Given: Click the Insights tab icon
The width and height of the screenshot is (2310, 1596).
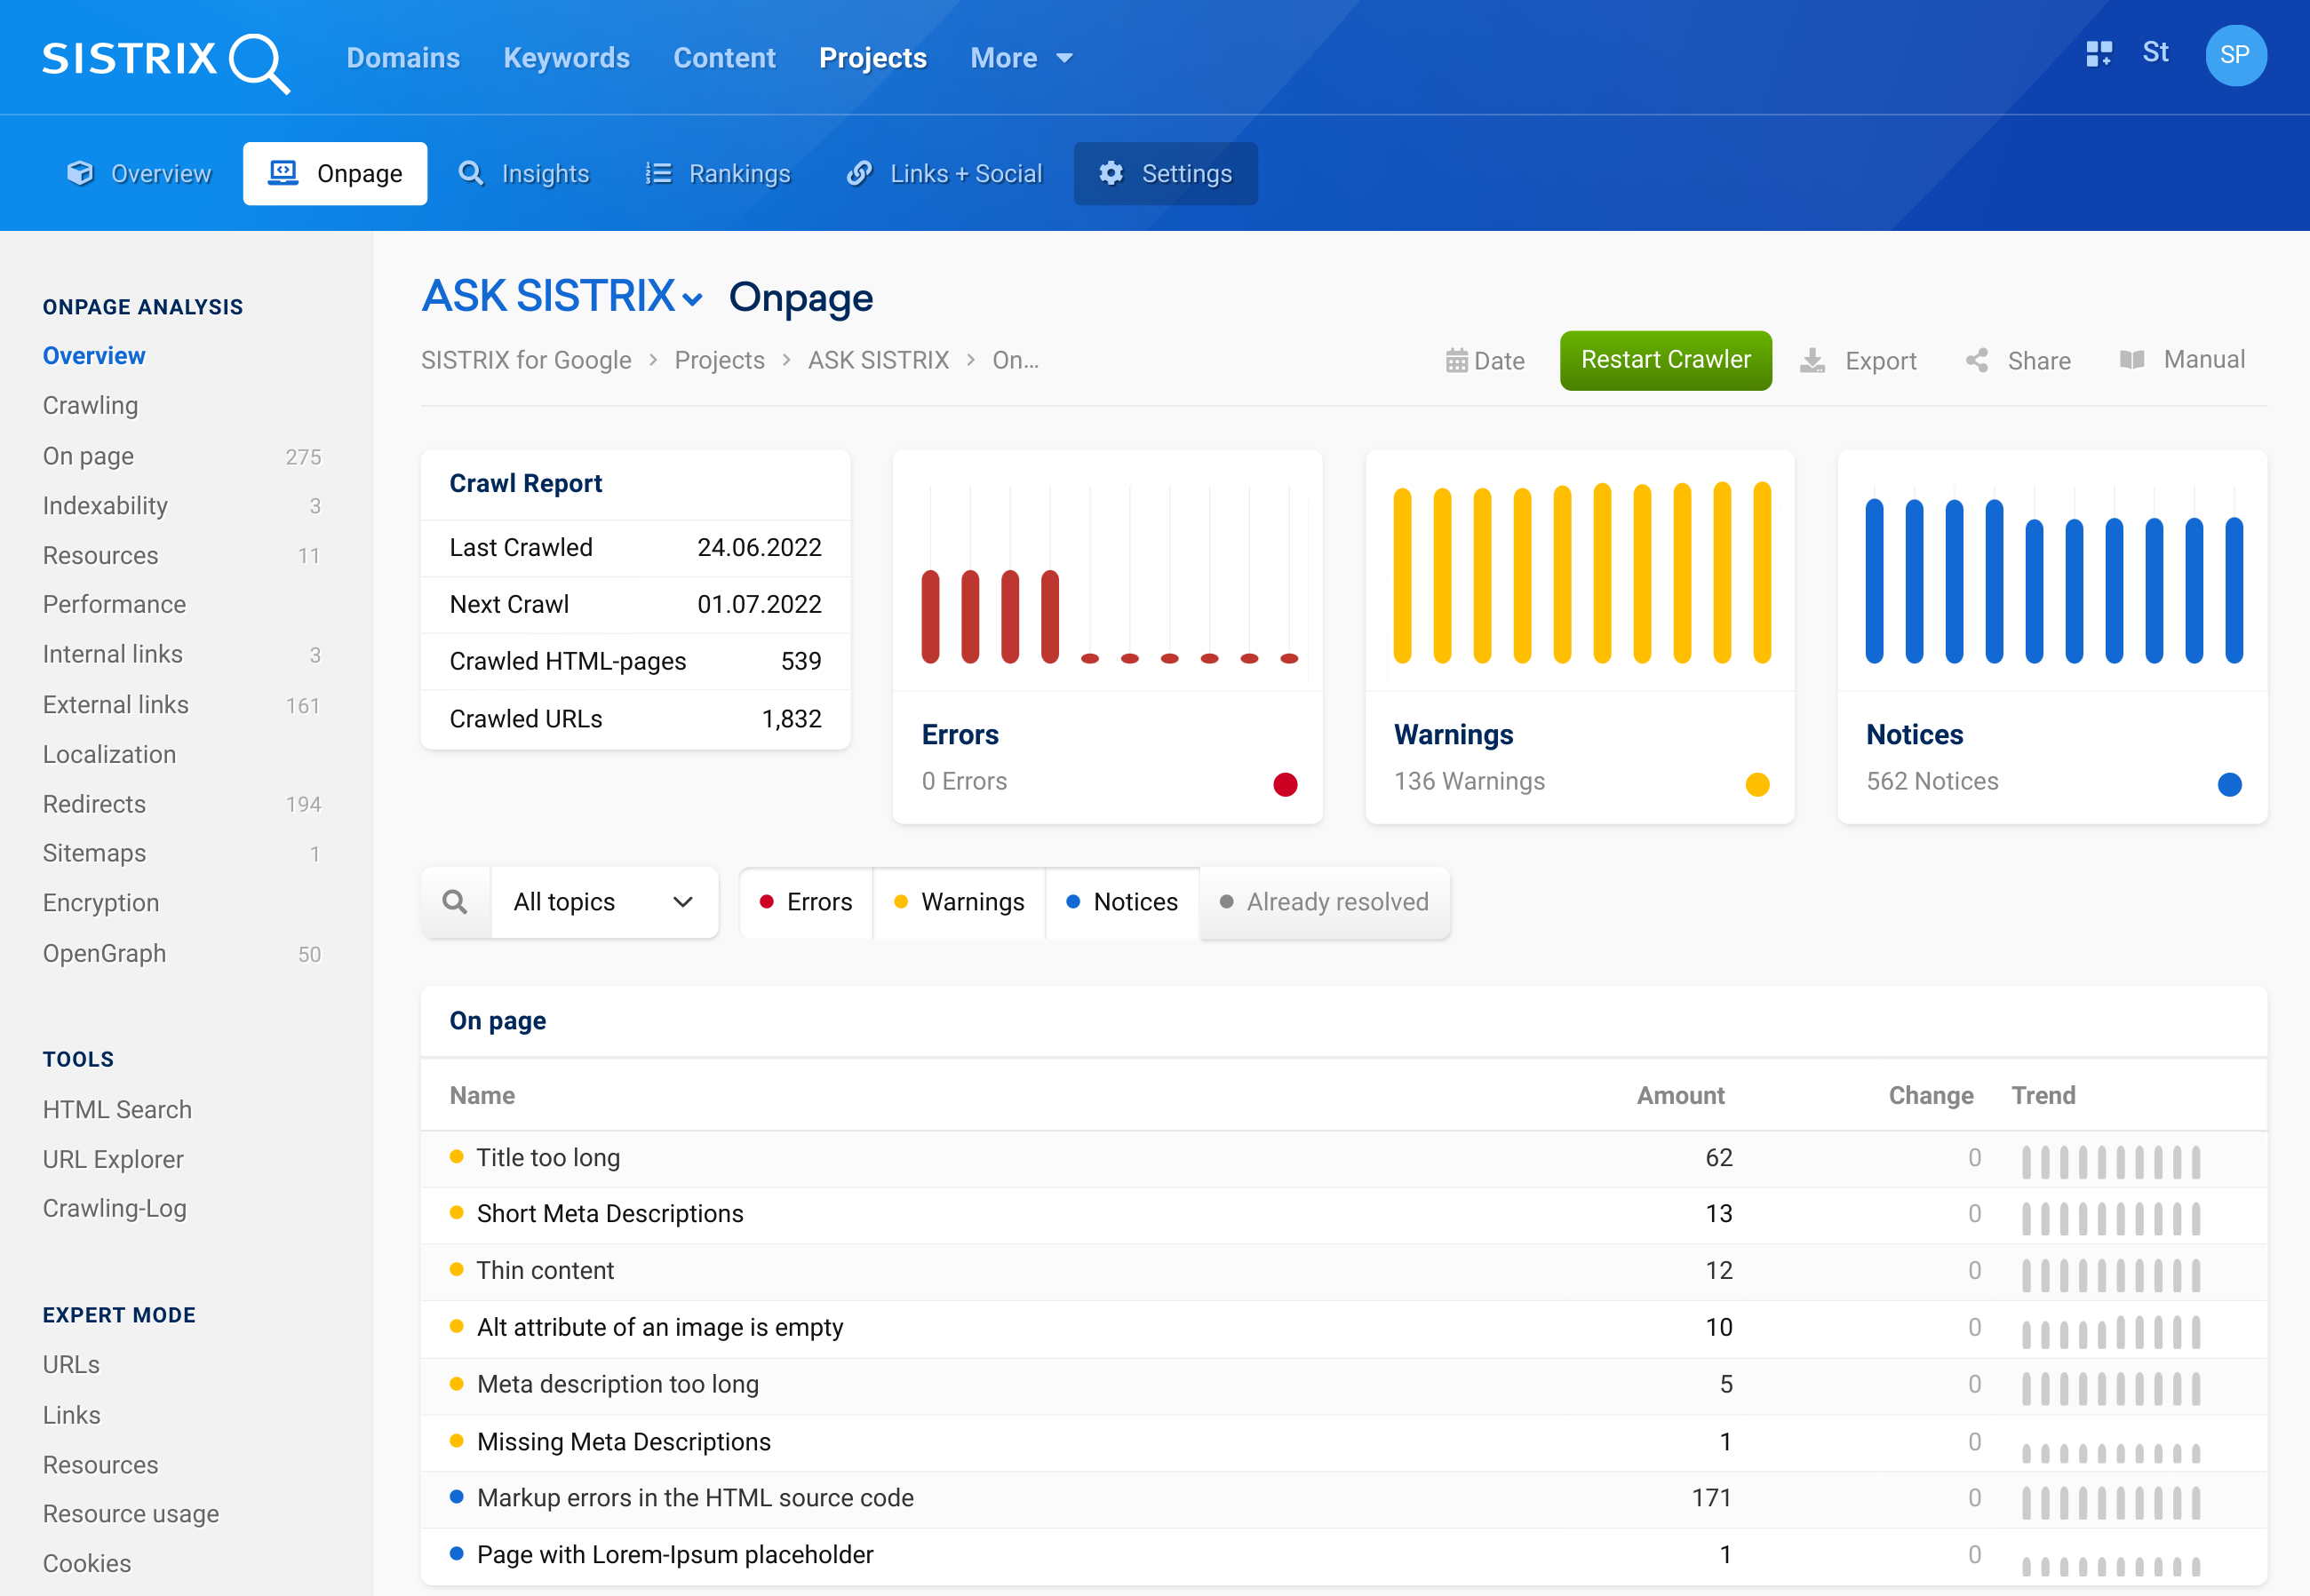Looking at the screenshot, I should (x=472, y=172).
